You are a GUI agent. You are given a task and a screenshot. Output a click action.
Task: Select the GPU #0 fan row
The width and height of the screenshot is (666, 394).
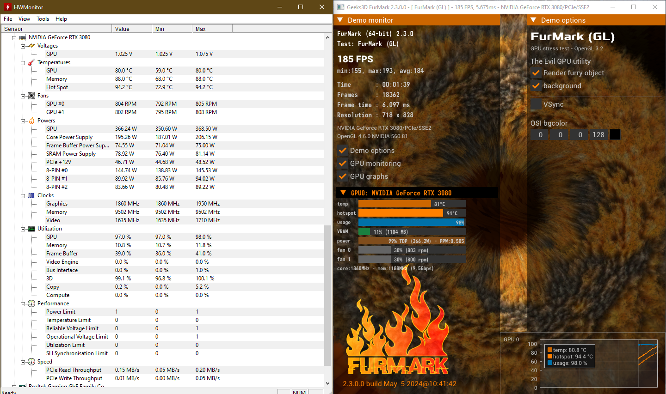tap(162, 104)
